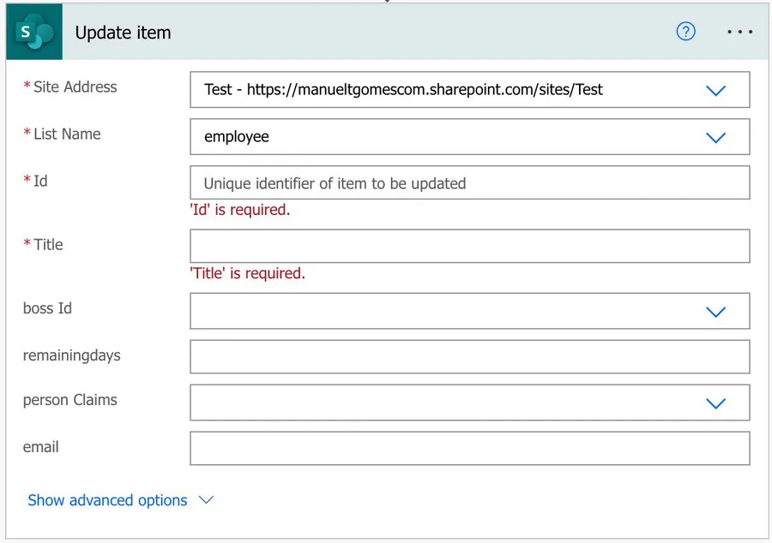This screenshot has height=543, width=772.
Task: Click into the empty Title field
Action: click(x=469, y=247)
